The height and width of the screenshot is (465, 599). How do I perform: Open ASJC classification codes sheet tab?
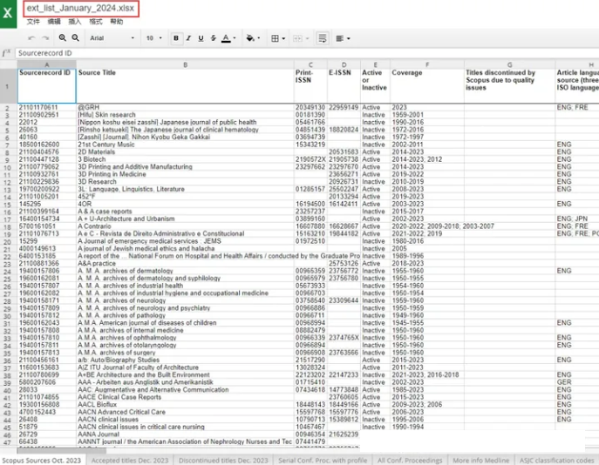556,461
